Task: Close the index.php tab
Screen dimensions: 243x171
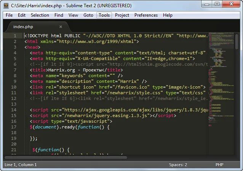Action: 61,27
